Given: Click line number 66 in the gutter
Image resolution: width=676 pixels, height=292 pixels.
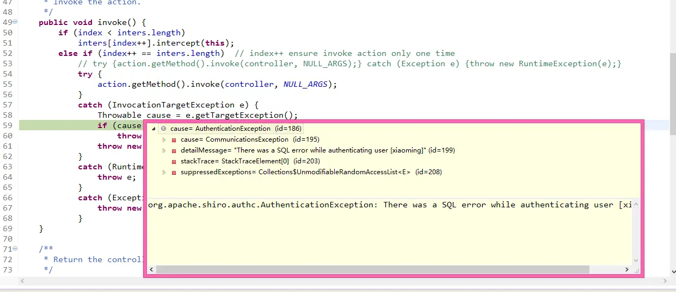Looking at the screenshot, I should (7, 198).
